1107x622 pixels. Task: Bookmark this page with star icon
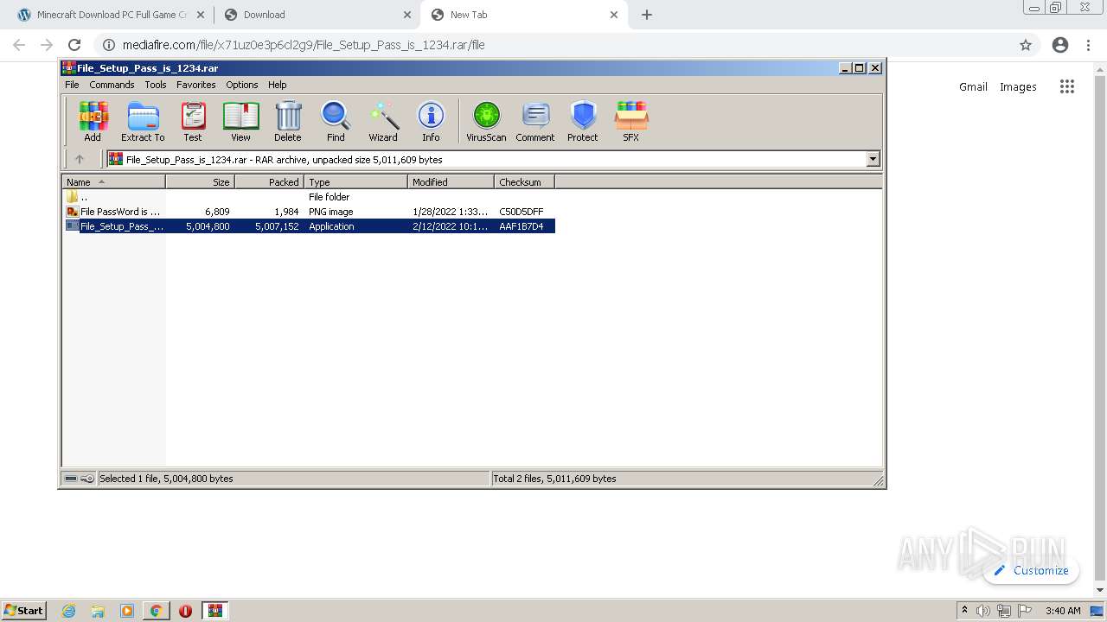coord(1026,45)
